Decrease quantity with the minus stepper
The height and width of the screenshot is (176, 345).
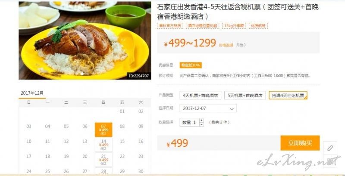pyautogui.click(x=201, y=124)
